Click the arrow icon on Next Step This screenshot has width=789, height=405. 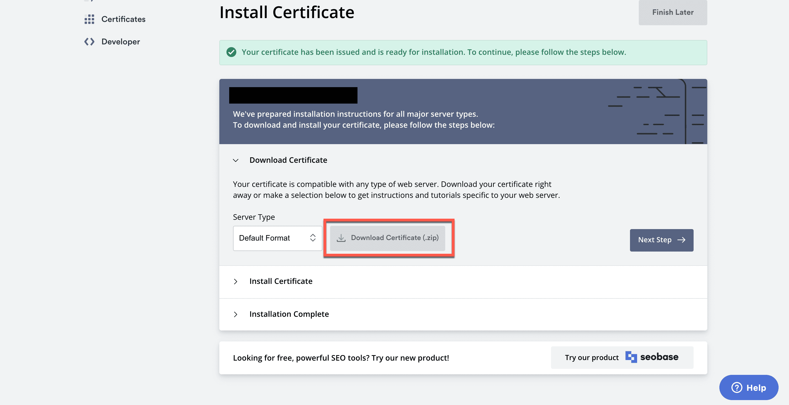tap(682, 240)
